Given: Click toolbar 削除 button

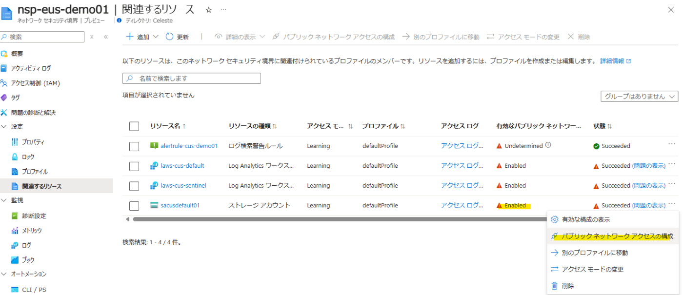Looking at the screenshot, I should pyautogui.click(x=579, y=37).
